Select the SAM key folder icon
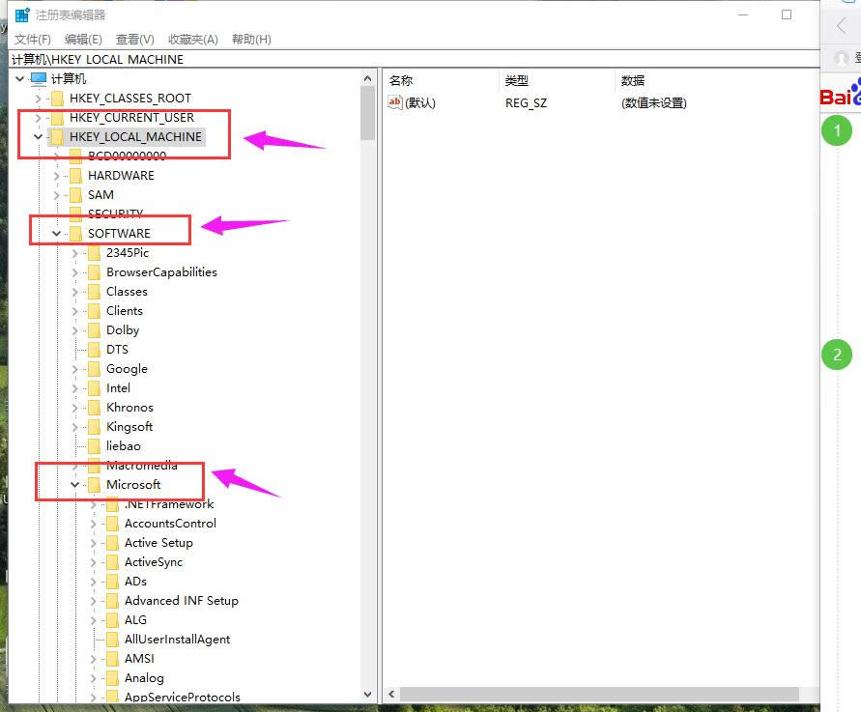 pos(76,194)
